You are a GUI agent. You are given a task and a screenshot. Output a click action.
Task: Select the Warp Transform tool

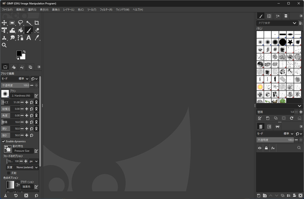click(x=12, y=30)
